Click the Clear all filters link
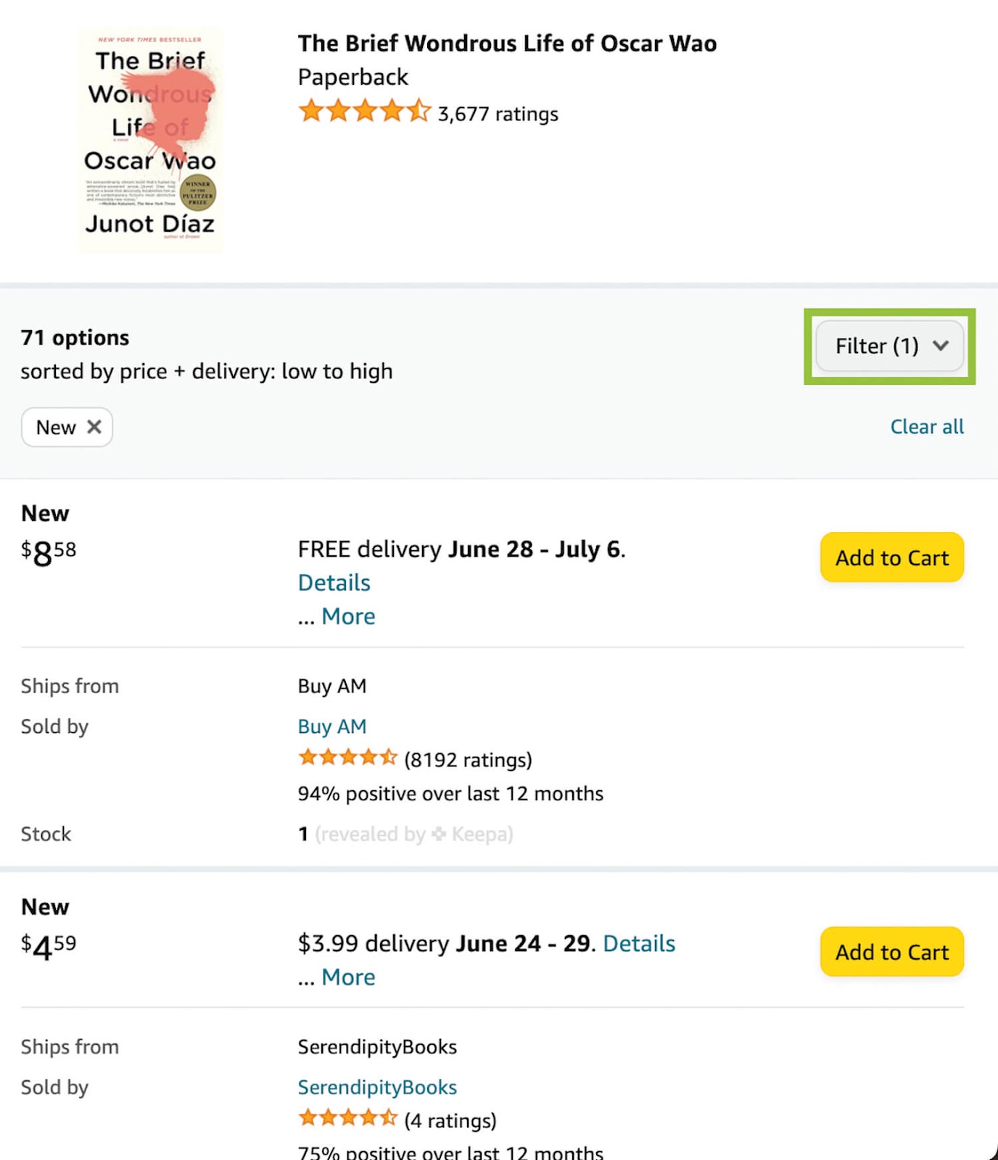Image resolution: width=998 pixels, height=1160 pixels. [926, 427]
